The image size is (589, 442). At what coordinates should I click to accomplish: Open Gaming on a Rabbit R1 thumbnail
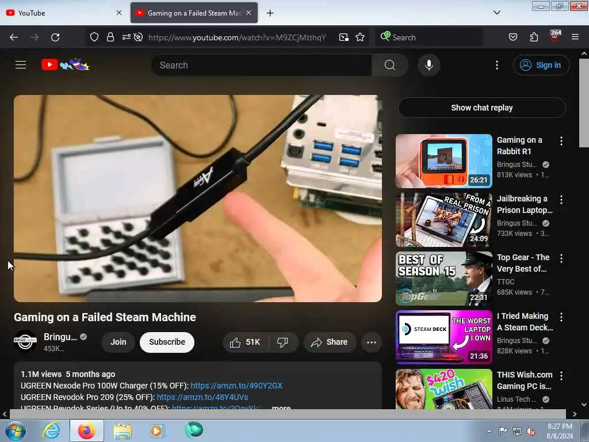[443, 161]
